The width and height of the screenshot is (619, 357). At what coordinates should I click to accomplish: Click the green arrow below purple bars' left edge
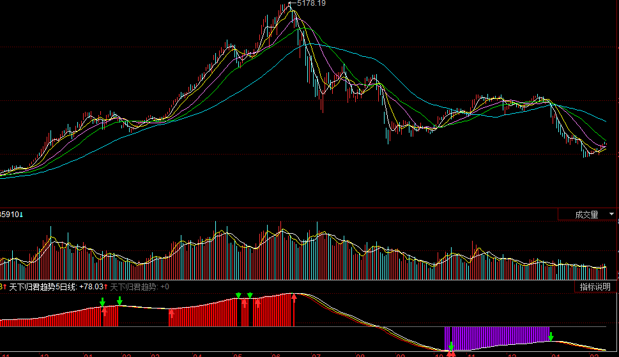(451, 346)
